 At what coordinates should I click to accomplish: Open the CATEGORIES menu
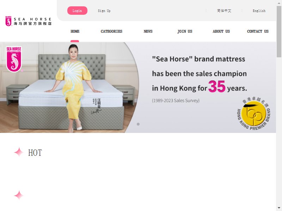click(111, 31)
